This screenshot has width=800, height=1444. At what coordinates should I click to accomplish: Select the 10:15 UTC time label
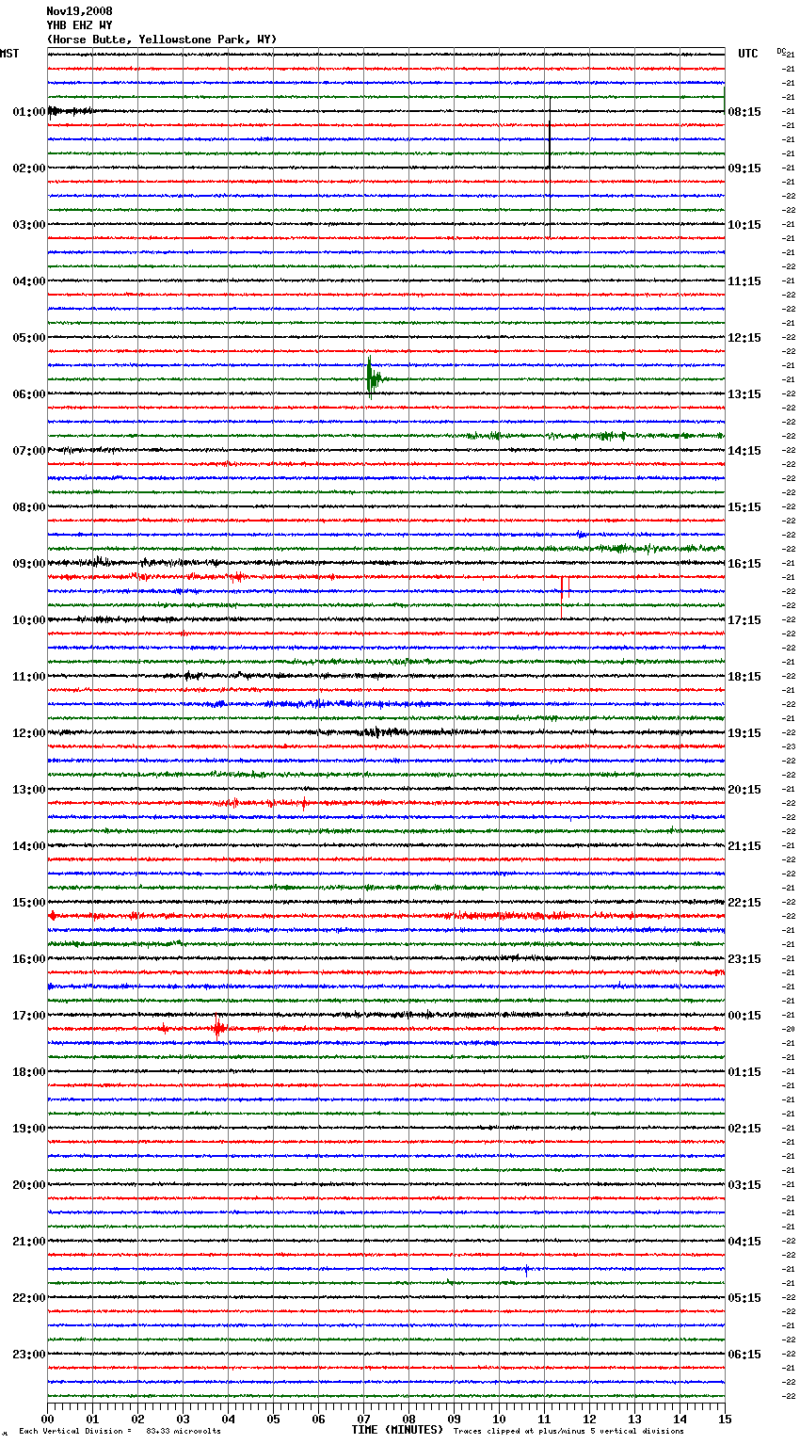(744, 225)
